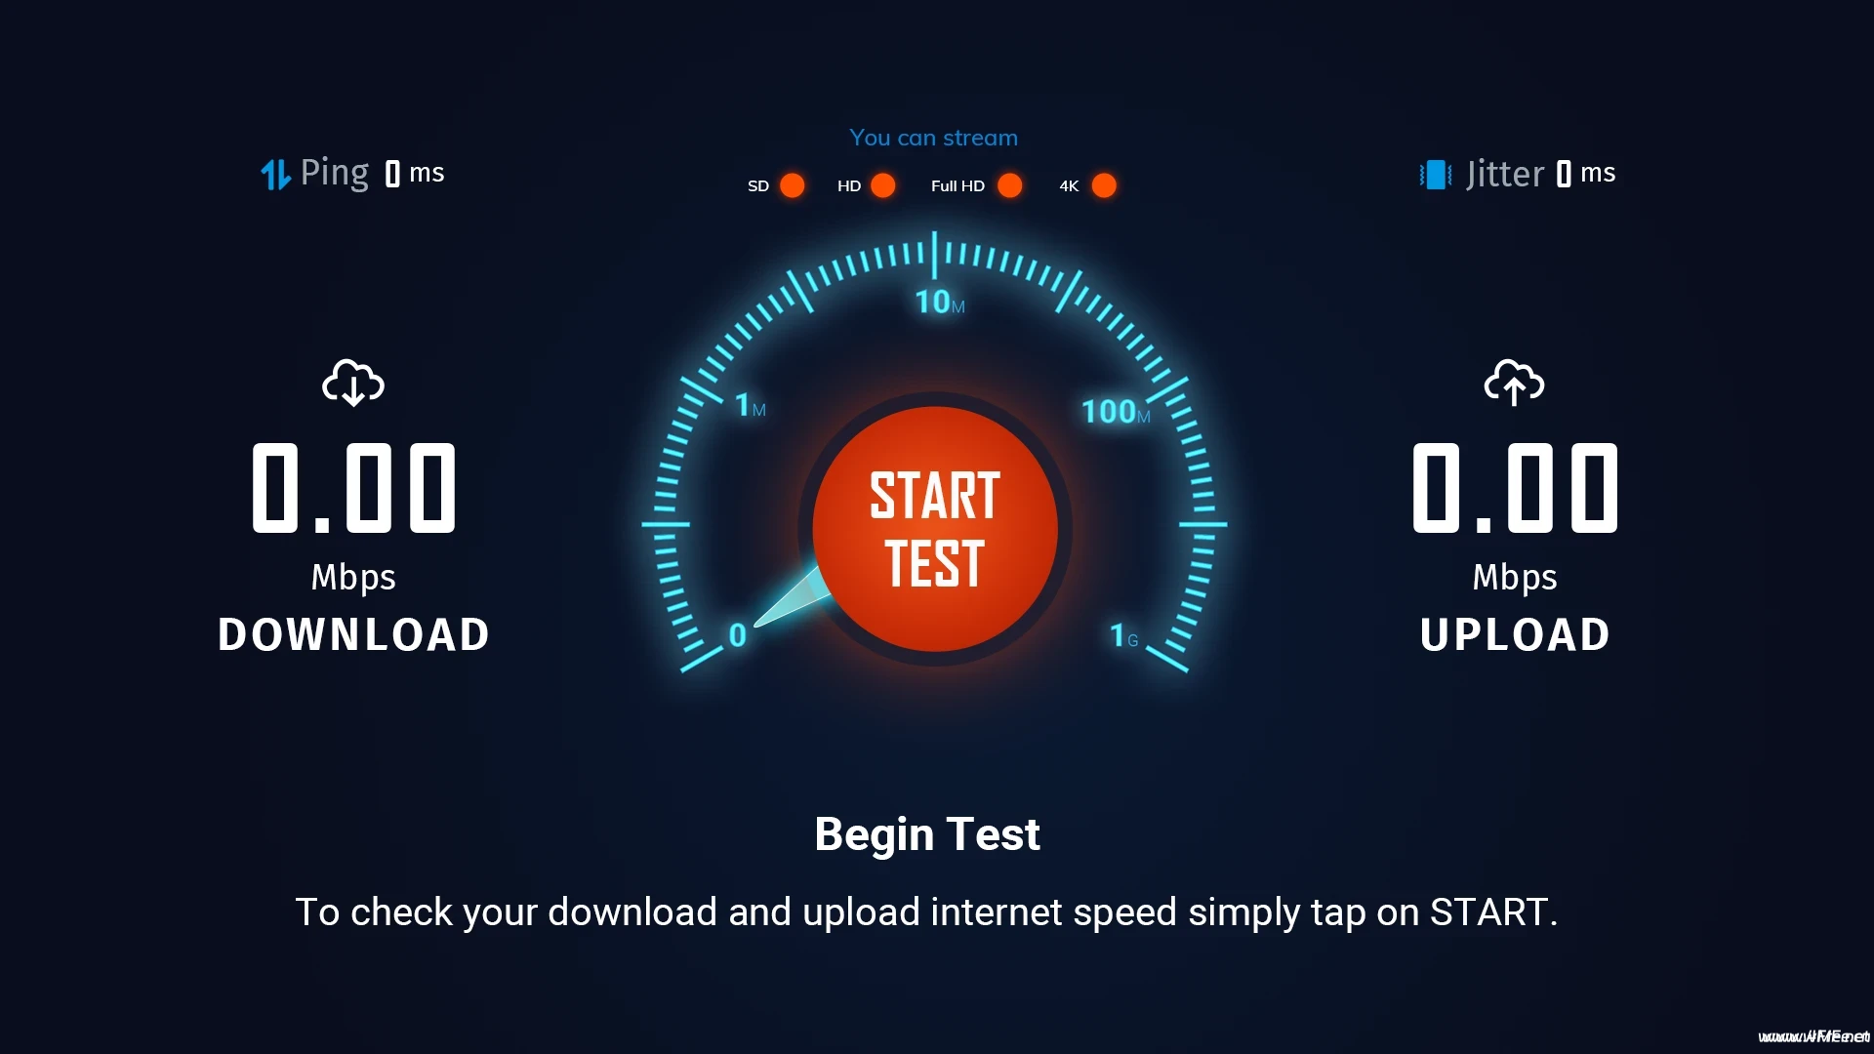
Task: Click the Jitter vibration icon
Action: tap(1436, 175)
